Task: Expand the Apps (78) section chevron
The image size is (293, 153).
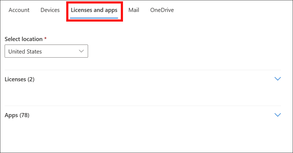Action: tap(278, 115)
